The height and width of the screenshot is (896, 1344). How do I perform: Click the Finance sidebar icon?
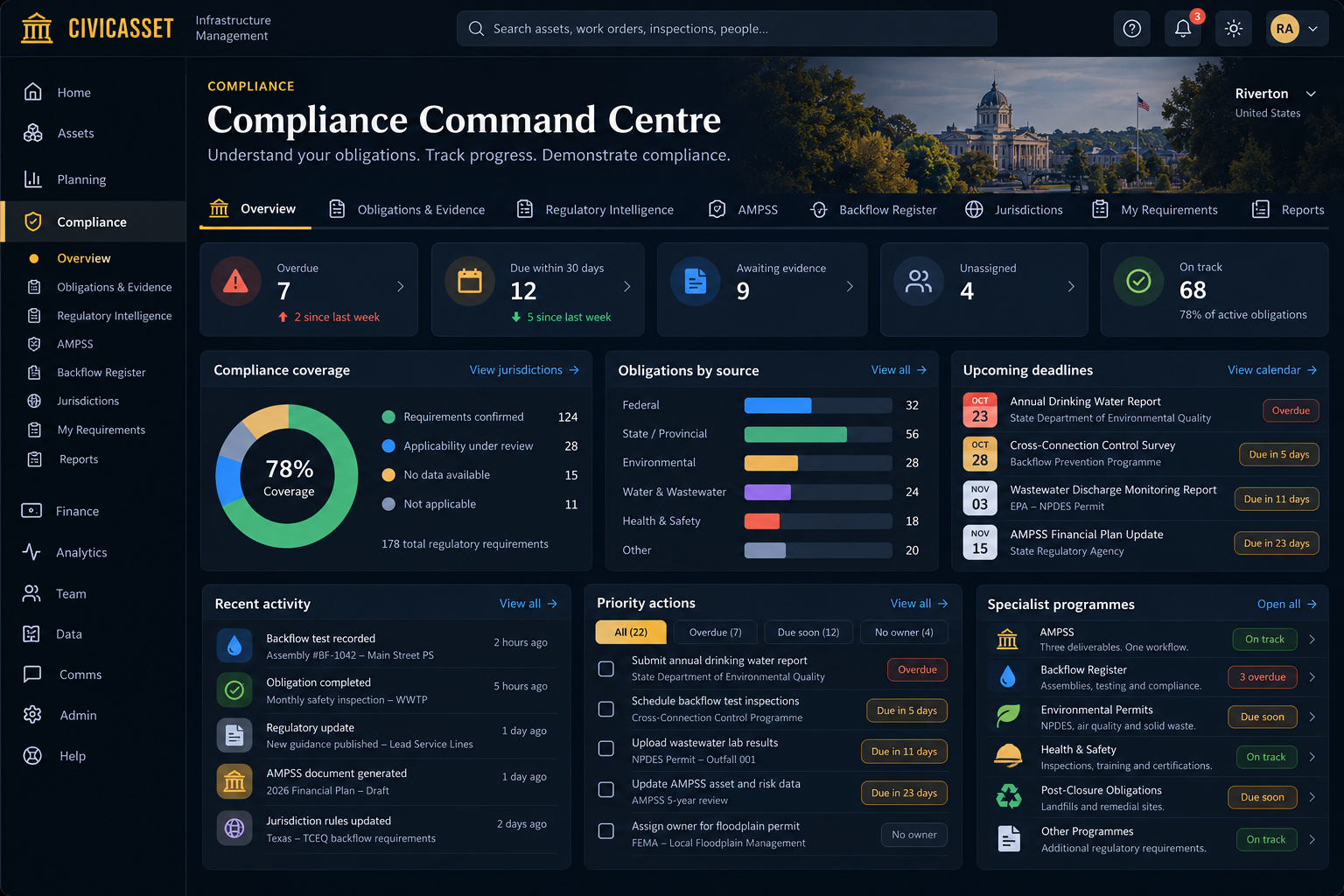[x=31, y=511]
